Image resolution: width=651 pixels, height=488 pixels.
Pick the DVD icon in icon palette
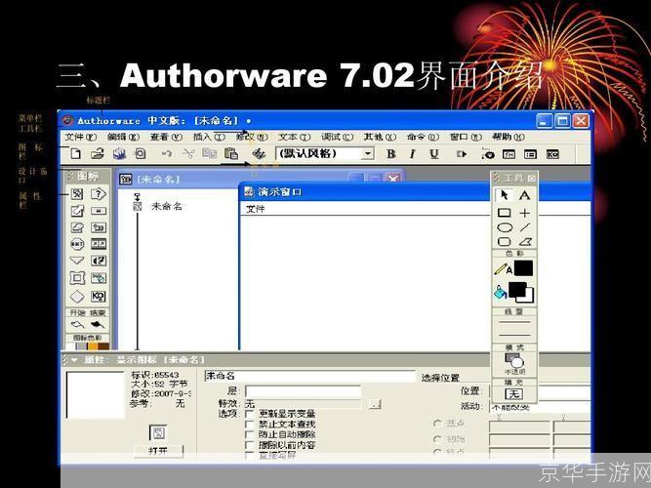pyautogui.click(x=99, y=278)
